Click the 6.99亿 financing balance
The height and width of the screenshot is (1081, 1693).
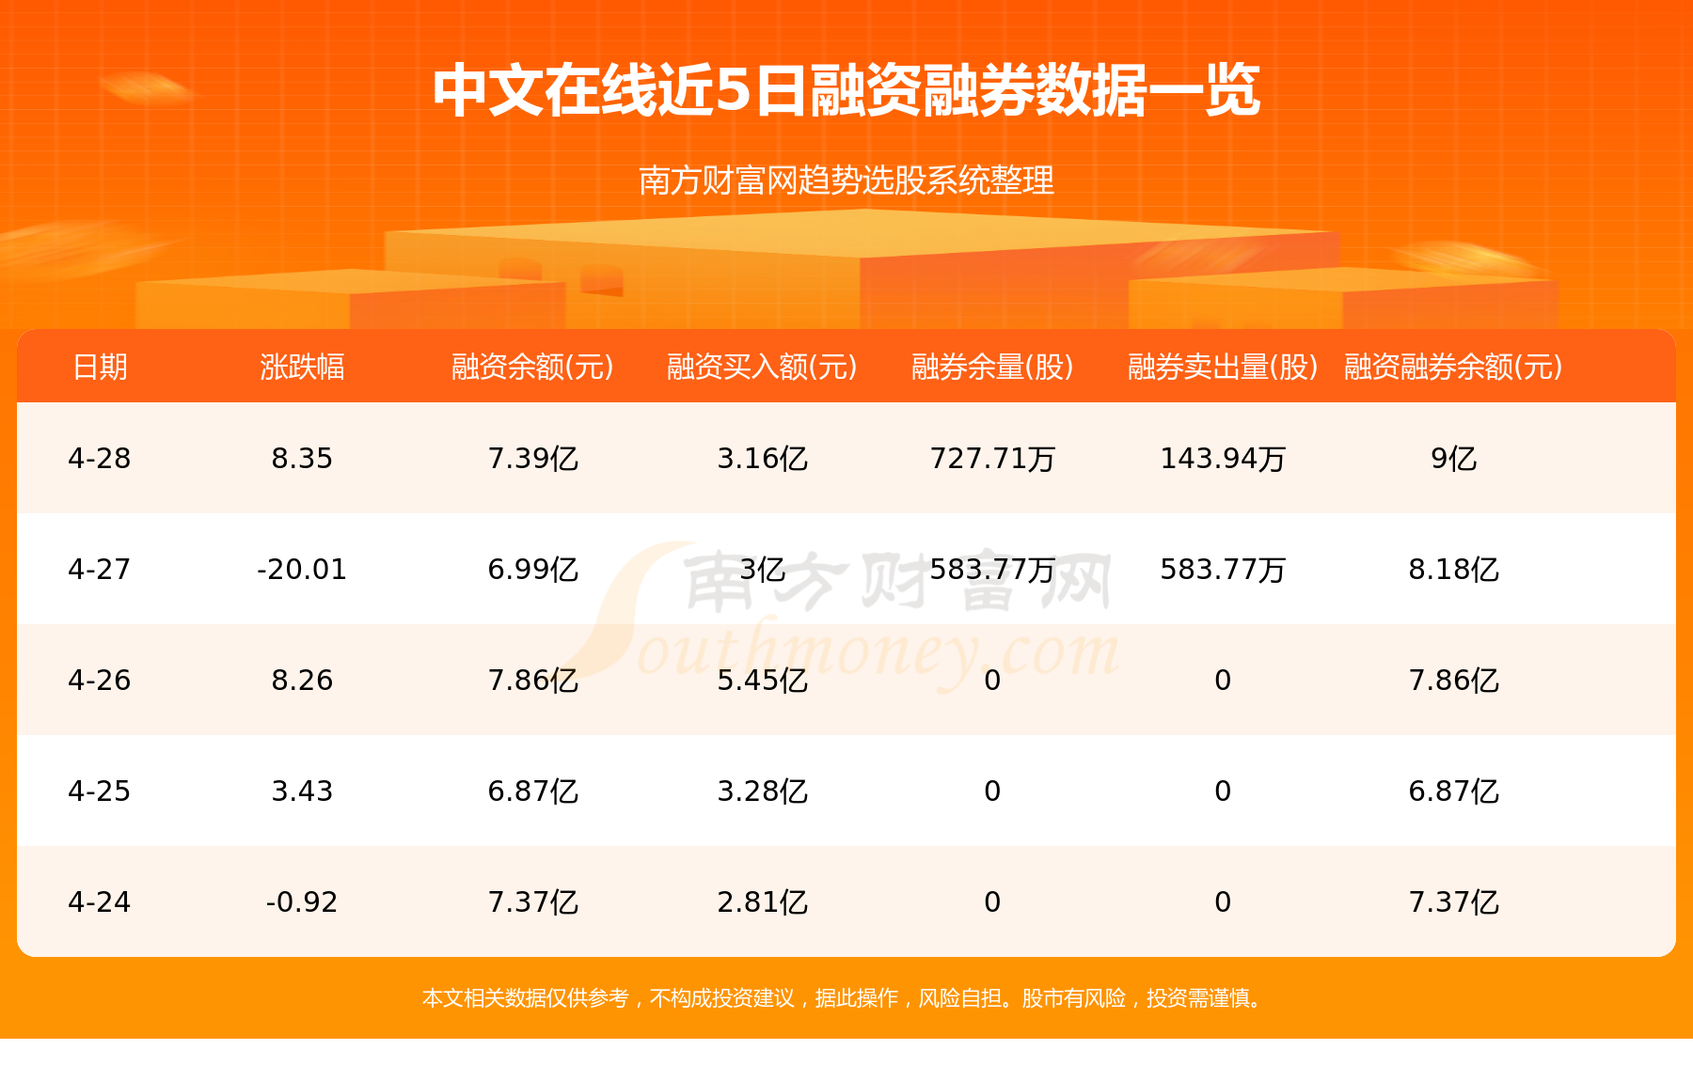coord(532,569)
